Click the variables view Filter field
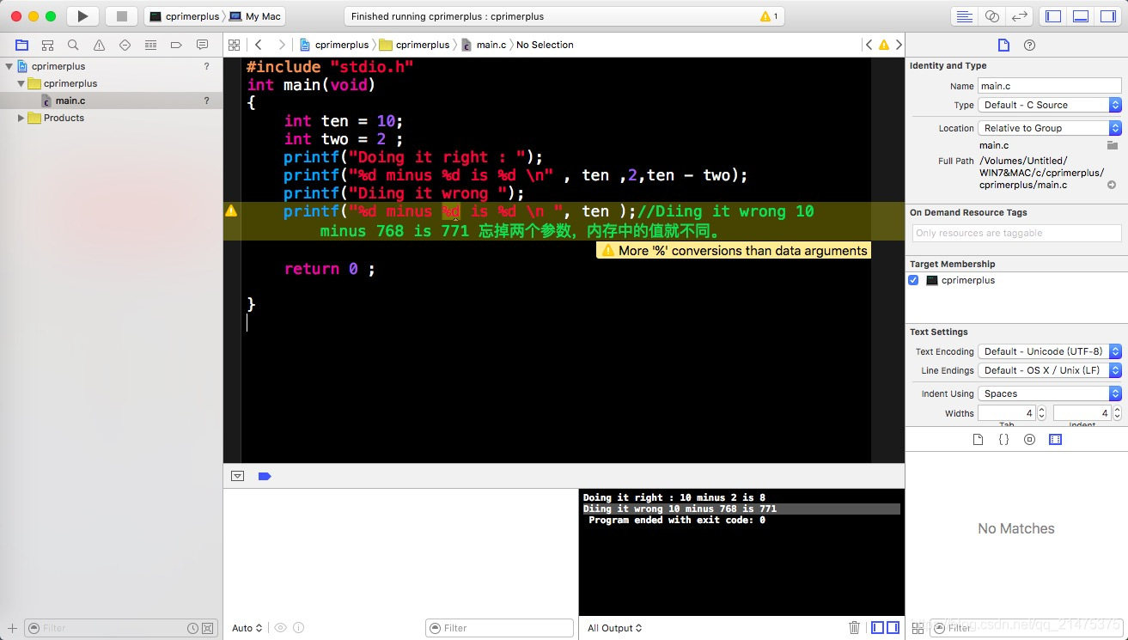This screenshot has width=1128, height=640. (x=499, y=628)
